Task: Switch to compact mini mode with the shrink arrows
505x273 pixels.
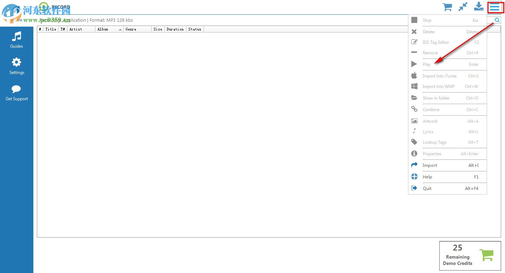Action: [463, 7]
